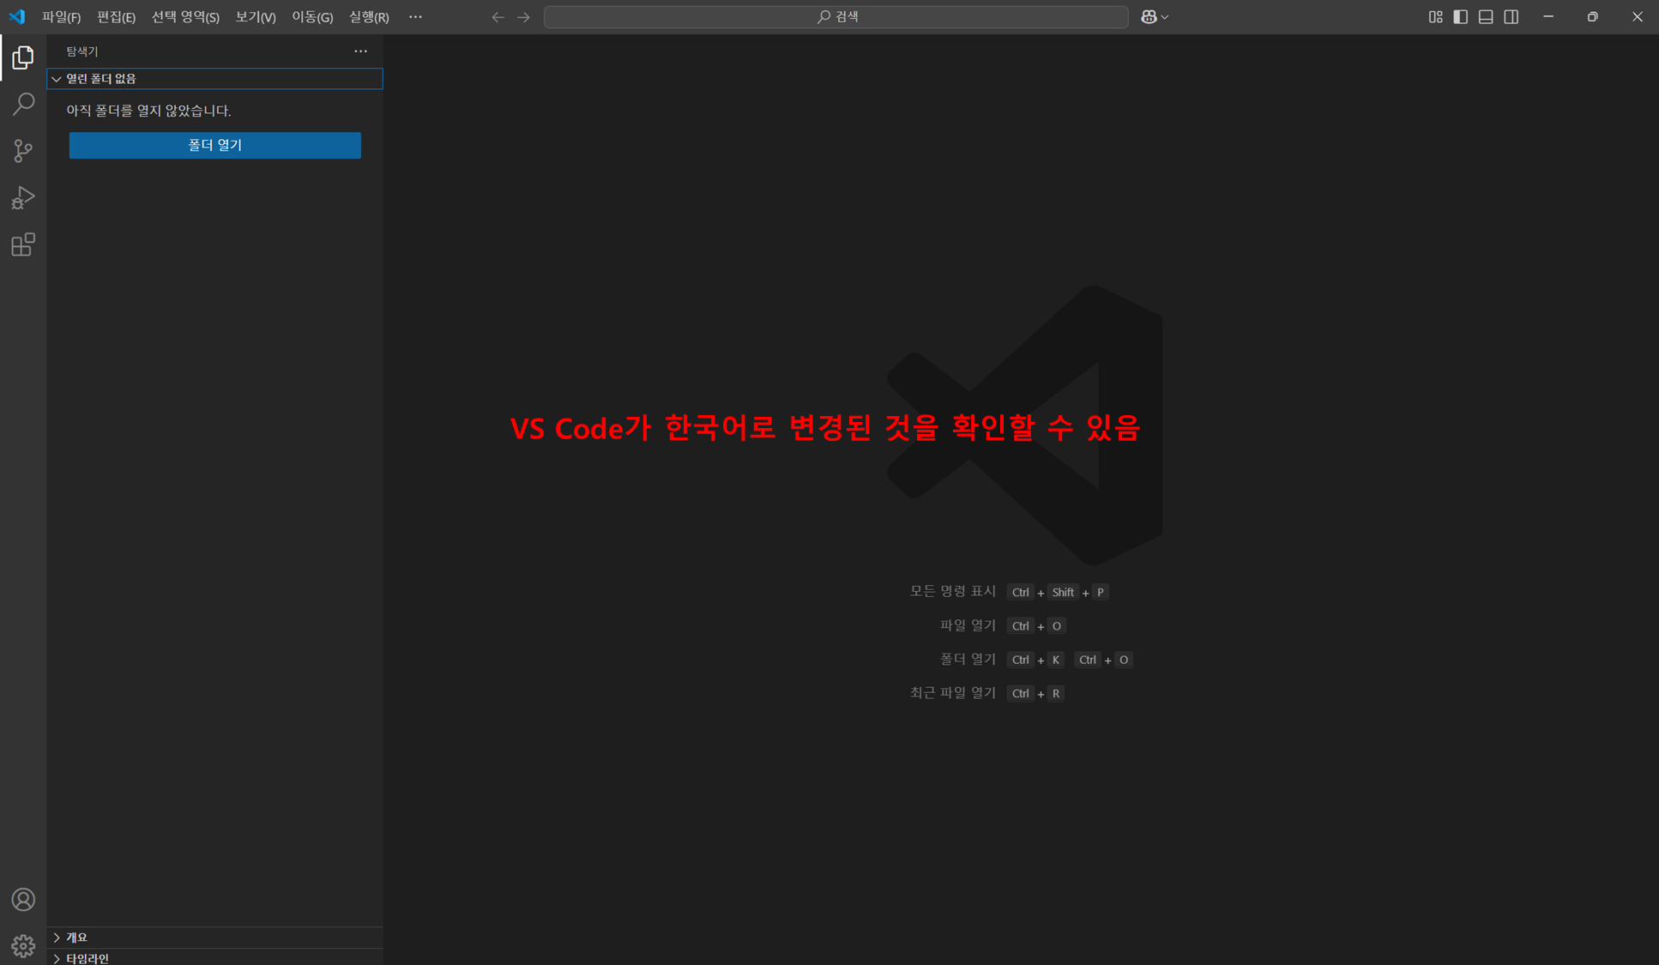Toggle the primary sidebar visibility
This screenshot has height=965, width=1659.
coord(1460,17)
